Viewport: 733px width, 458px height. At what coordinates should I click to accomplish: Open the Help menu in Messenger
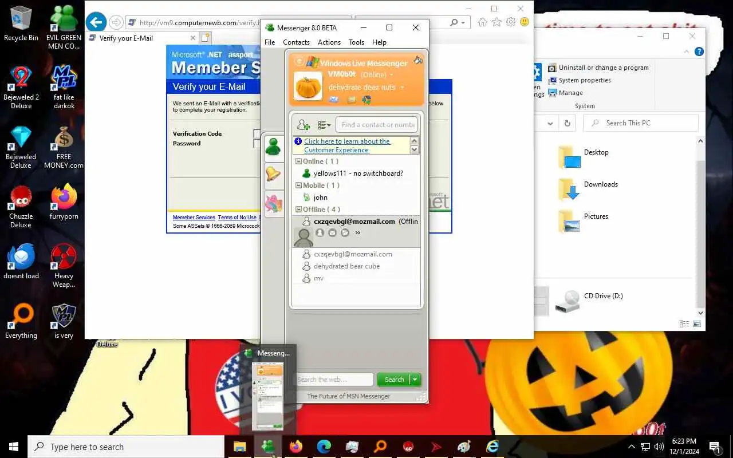pos(379,42)
